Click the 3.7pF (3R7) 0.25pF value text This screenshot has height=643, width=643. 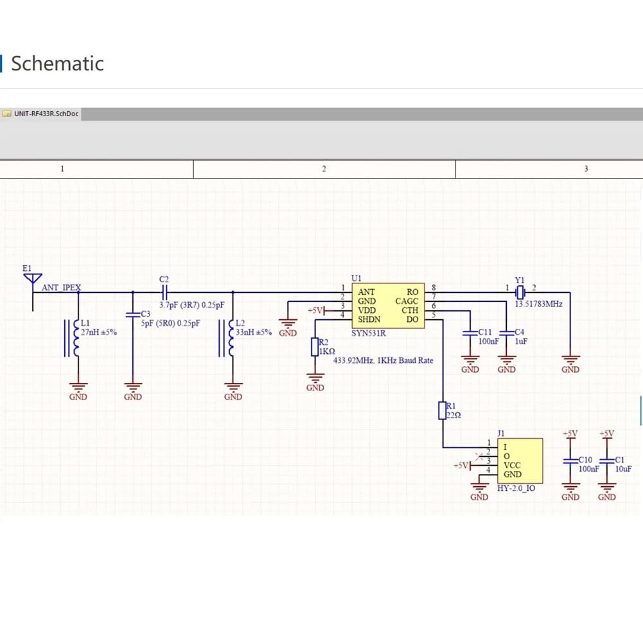tap(192, 305)
